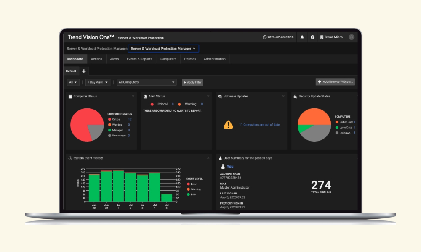The image size is (421, 252).
Task: Click the Computer Status widget icon
Action: pos(70,97)
